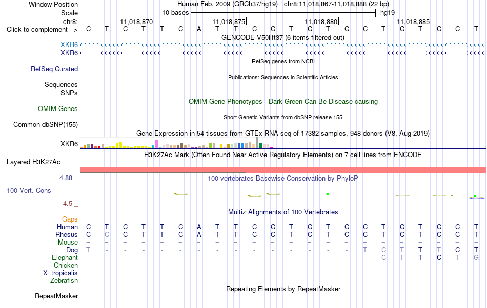Click the Common dbSNP(155) label
Viewport: 487px width, 308px height.
point(45,124)
